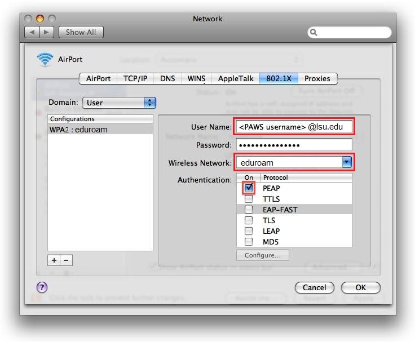This screenshot has height=342, width=415.
Task: Click the On column header
Action: click(249, 177)
